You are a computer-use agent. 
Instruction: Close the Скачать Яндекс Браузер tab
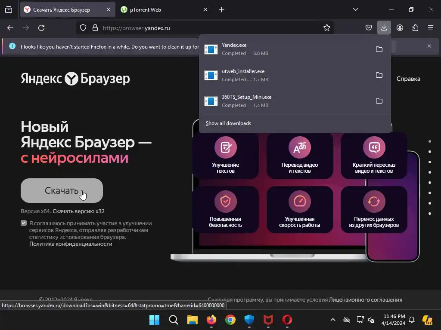(108, 10)
